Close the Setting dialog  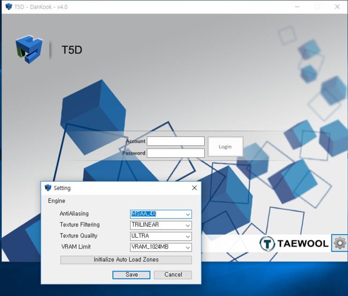[194, 188]
